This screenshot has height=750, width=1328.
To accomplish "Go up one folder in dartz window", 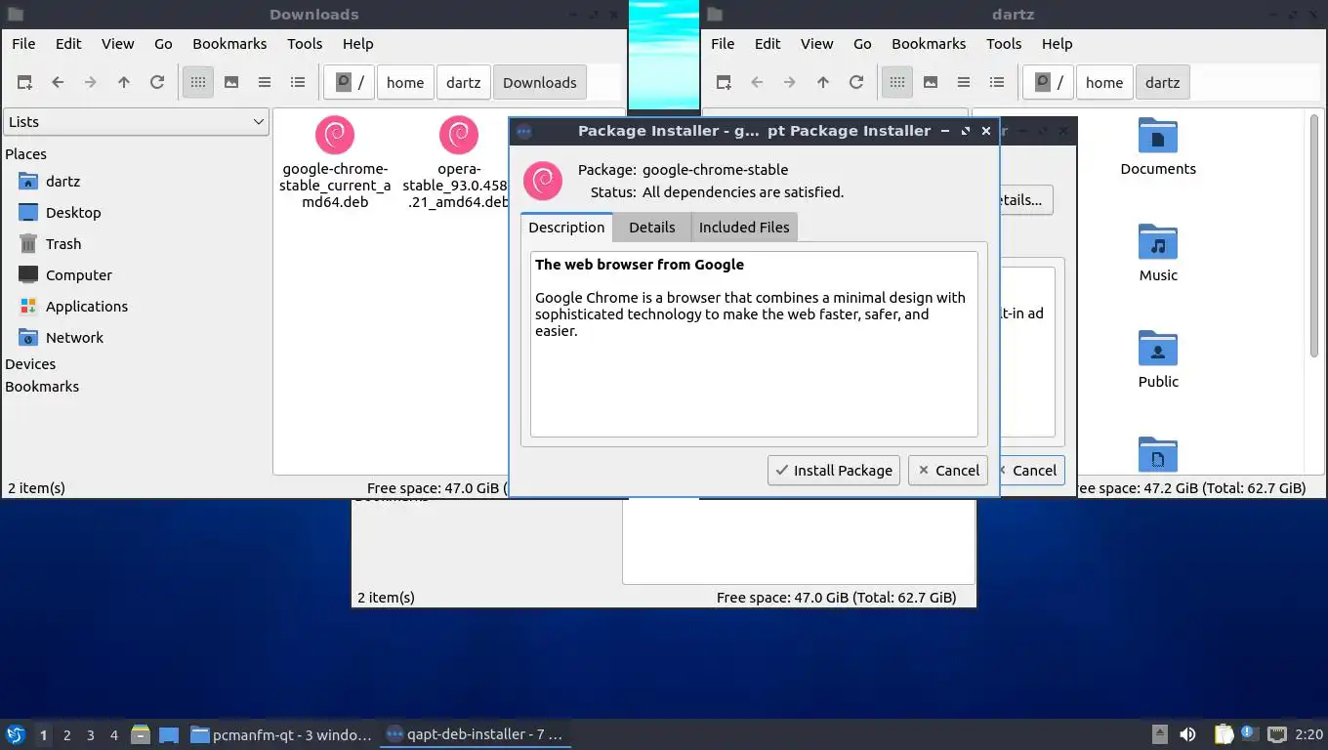I will point(823,83).
